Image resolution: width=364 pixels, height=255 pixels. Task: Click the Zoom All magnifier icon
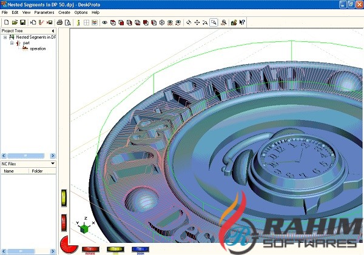(x=223, y=22)
